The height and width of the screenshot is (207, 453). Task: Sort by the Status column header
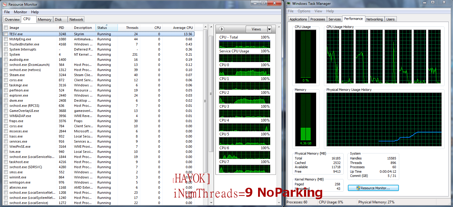[106, 28]
